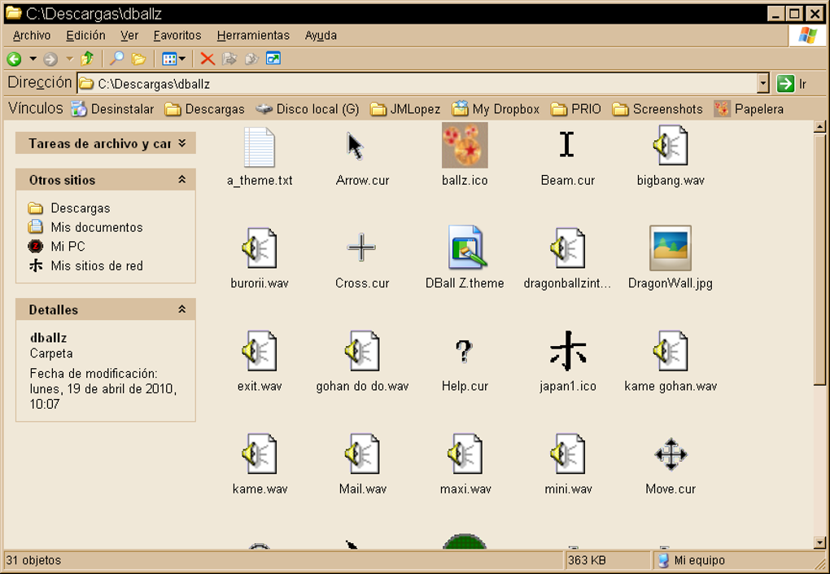Select the DragonWall.jpg image file

point(671,258)
